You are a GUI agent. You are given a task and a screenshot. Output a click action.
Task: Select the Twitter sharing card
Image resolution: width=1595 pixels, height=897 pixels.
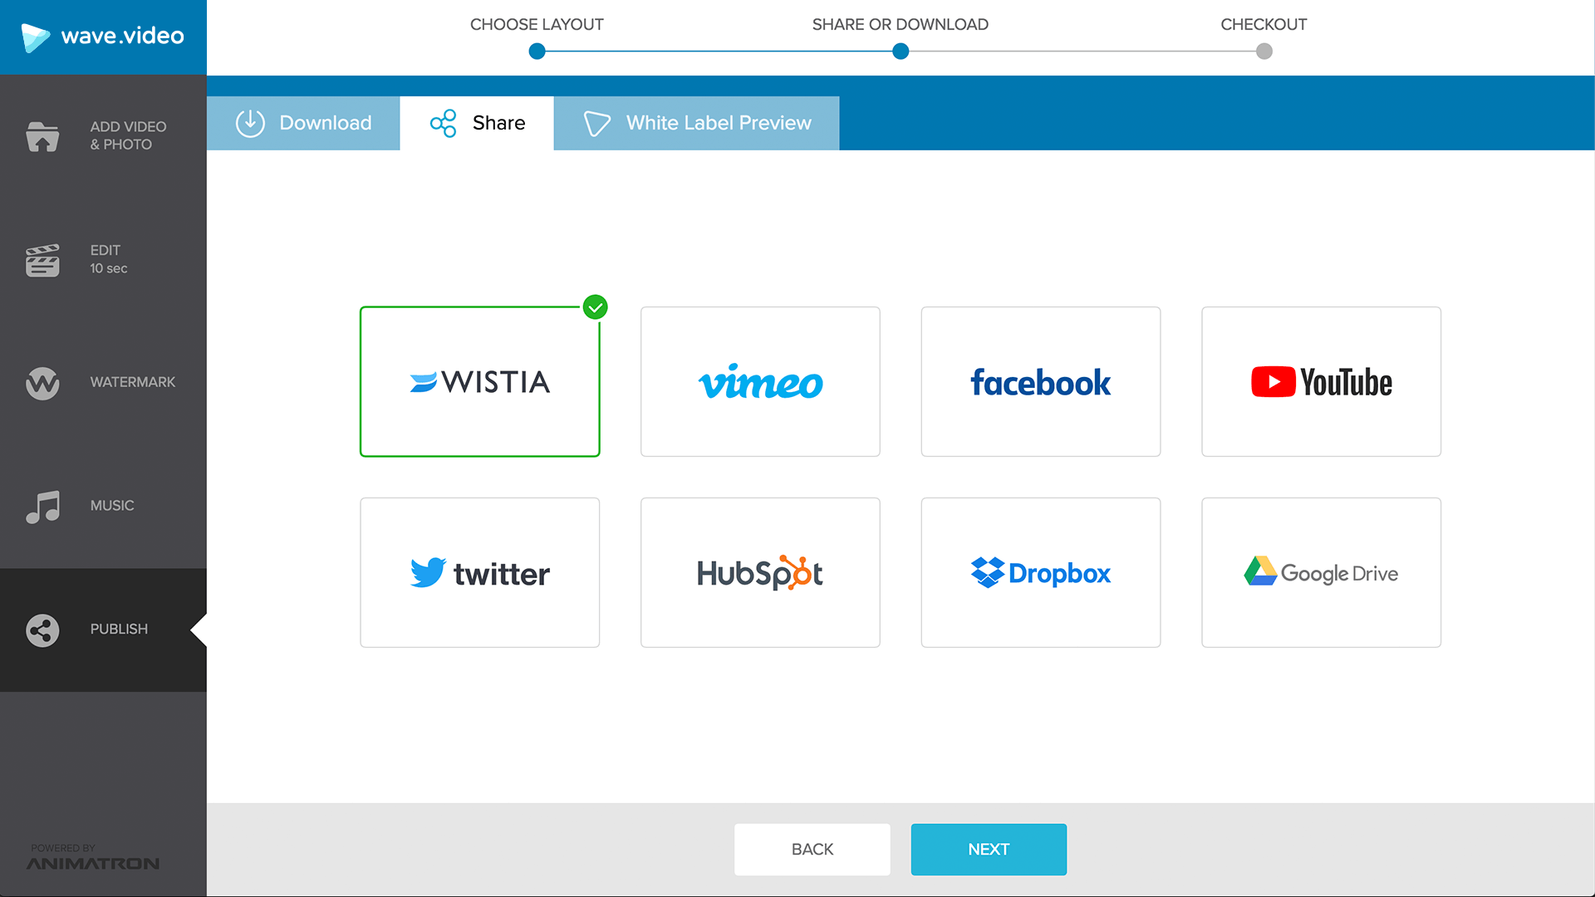pos(479,572)
